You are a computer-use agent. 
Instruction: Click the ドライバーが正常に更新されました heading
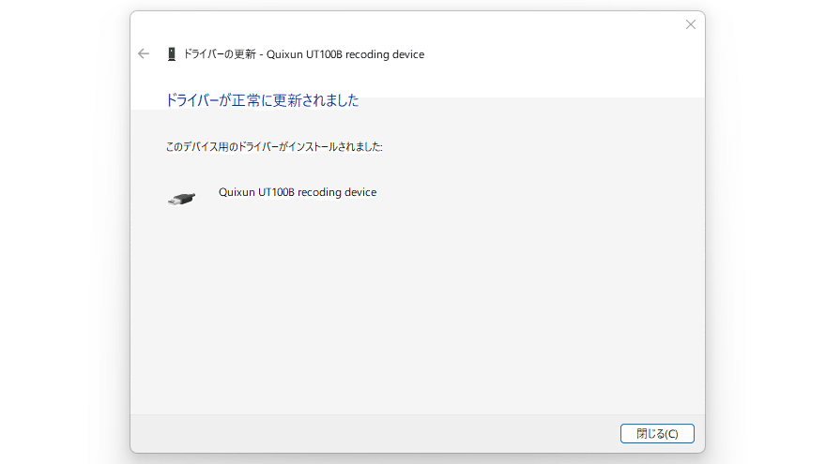262,100
